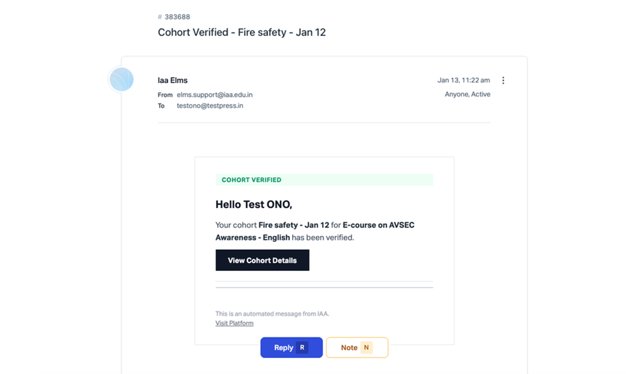
Task: Open the three-dot message options menu
Action: (503, 80)
